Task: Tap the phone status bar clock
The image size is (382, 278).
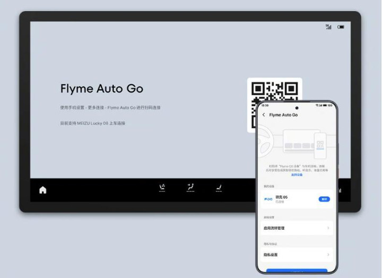Action: pos(265,105)
